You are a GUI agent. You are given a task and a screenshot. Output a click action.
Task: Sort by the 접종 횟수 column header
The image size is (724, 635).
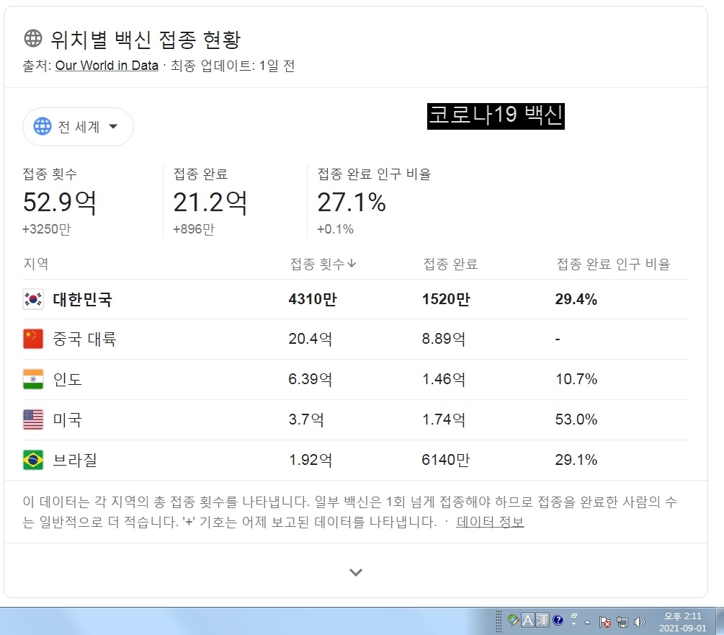[x=323, y=264]
